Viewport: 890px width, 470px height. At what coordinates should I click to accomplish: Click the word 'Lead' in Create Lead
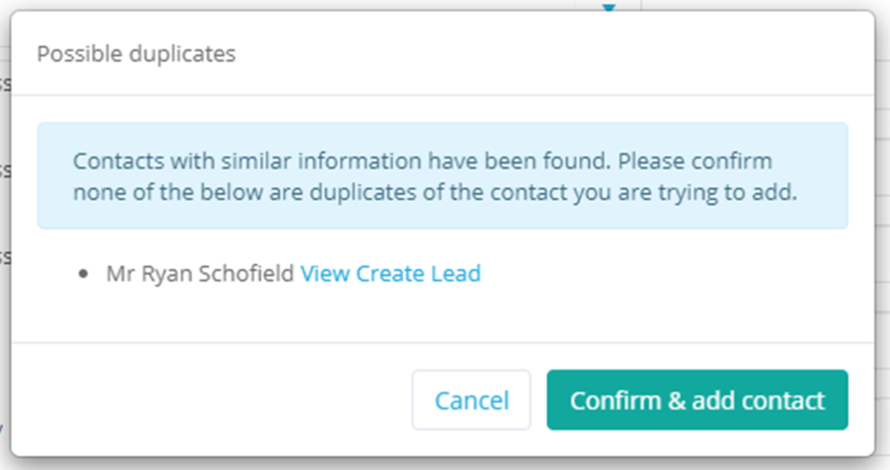click(455, 274)
